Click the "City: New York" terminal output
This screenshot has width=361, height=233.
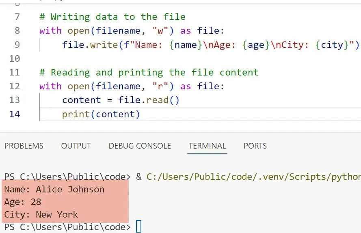tap(41, 214)
